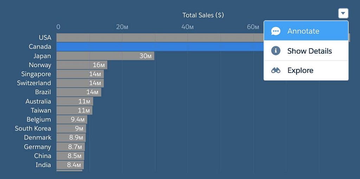Click the South Korea label
The height and width of the screenshot is (179, 360).
pos(33,128)
